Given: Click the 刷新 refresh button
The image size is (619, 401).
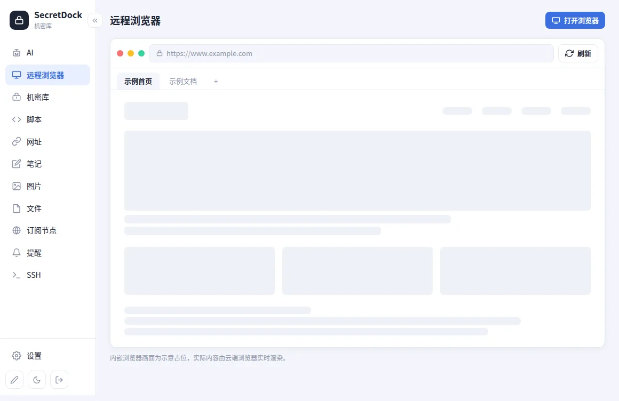Looking at the screenshot, I should [578, 53].
